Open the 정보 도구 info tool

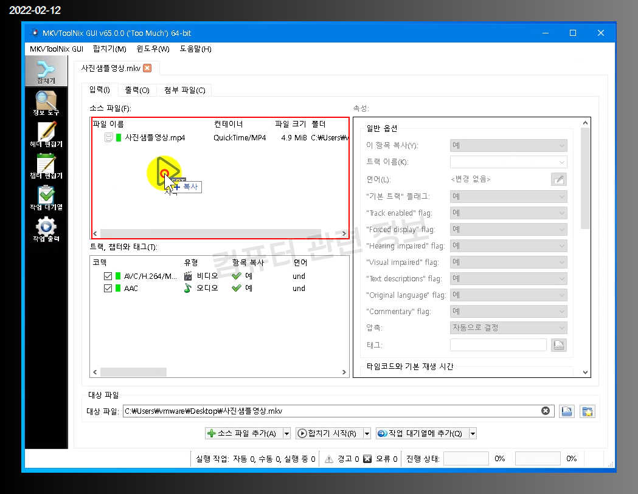click(46, 103)
